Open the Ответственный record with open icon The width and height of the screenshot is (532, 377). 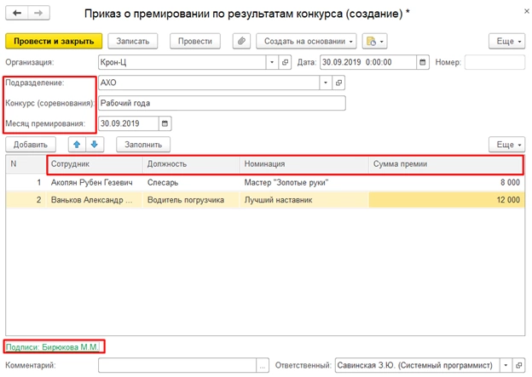click(518, 365)
